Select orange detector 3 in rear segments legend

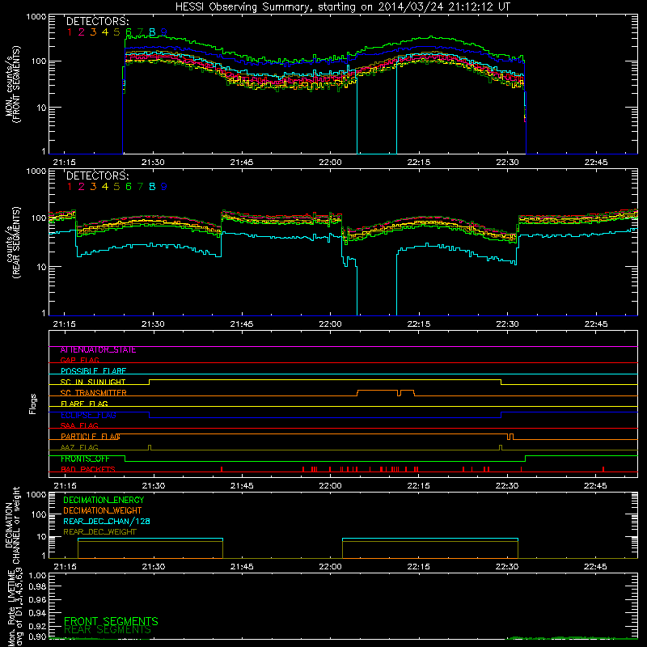(x=93, y=187)
